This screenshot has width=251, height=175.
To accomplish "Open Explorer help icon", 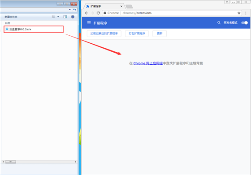I will click(73, 17).
